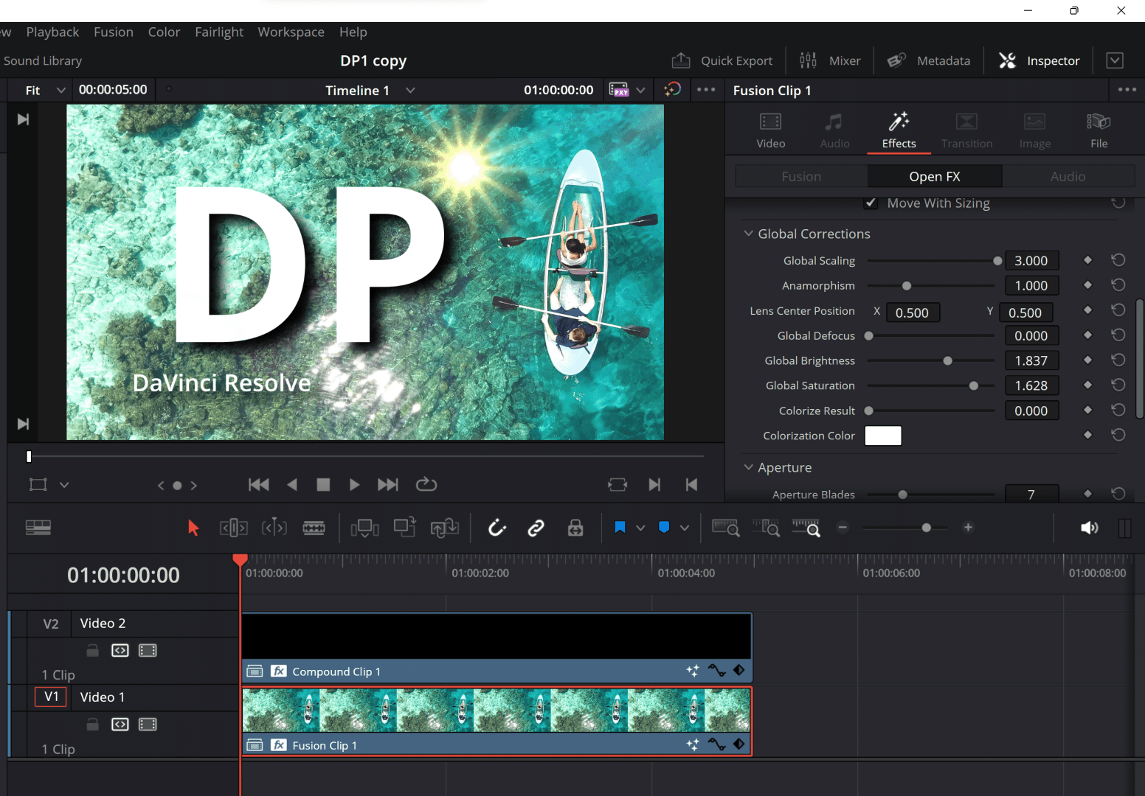Activate the Linked Selection icon
1145x796 pixels.
click(536, 528)
